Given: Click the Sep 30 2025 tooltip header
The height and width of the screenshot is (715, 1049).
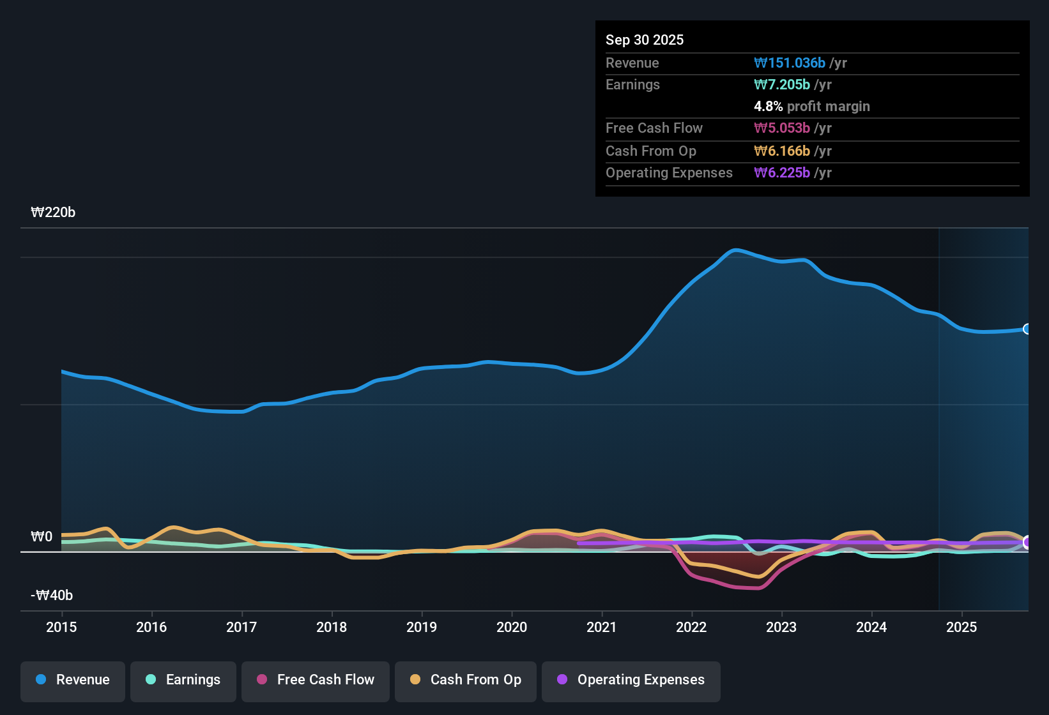Looking at the screenshot, I should coord(645,40).
